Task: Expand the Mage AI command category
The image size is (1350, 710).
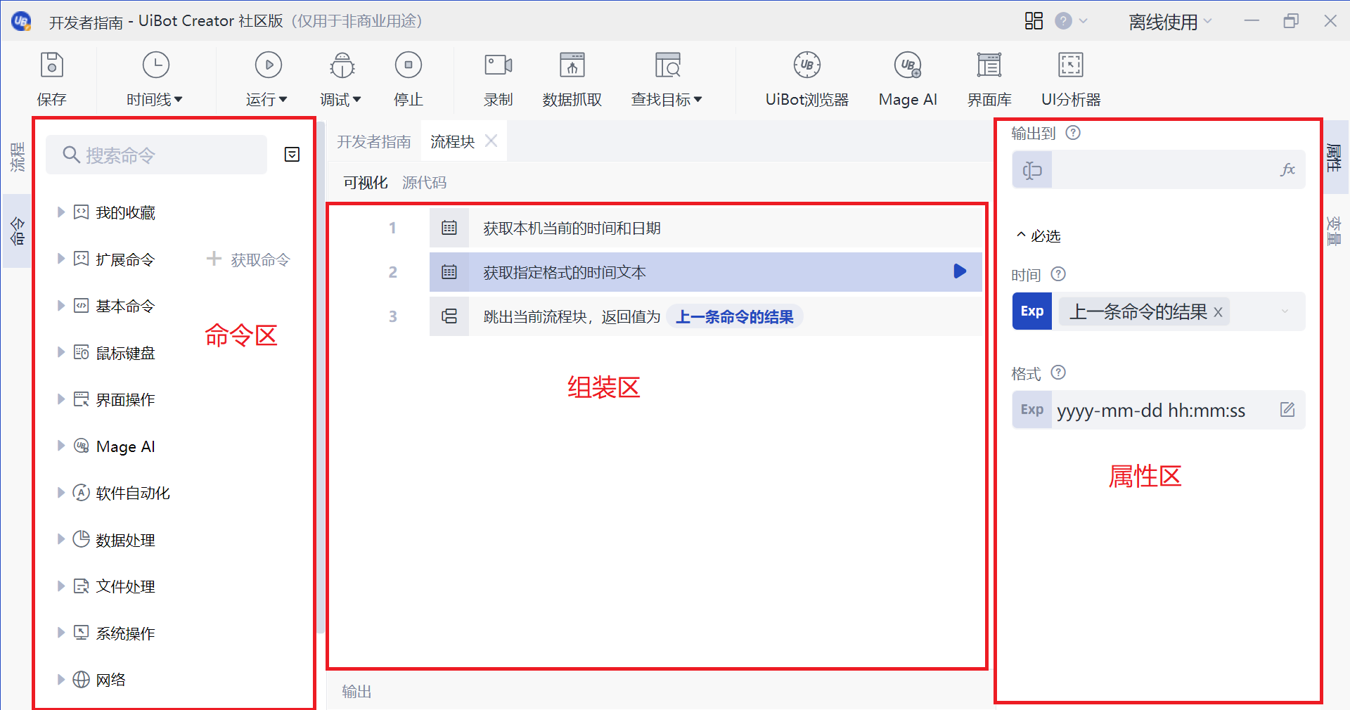Action: 61,446
